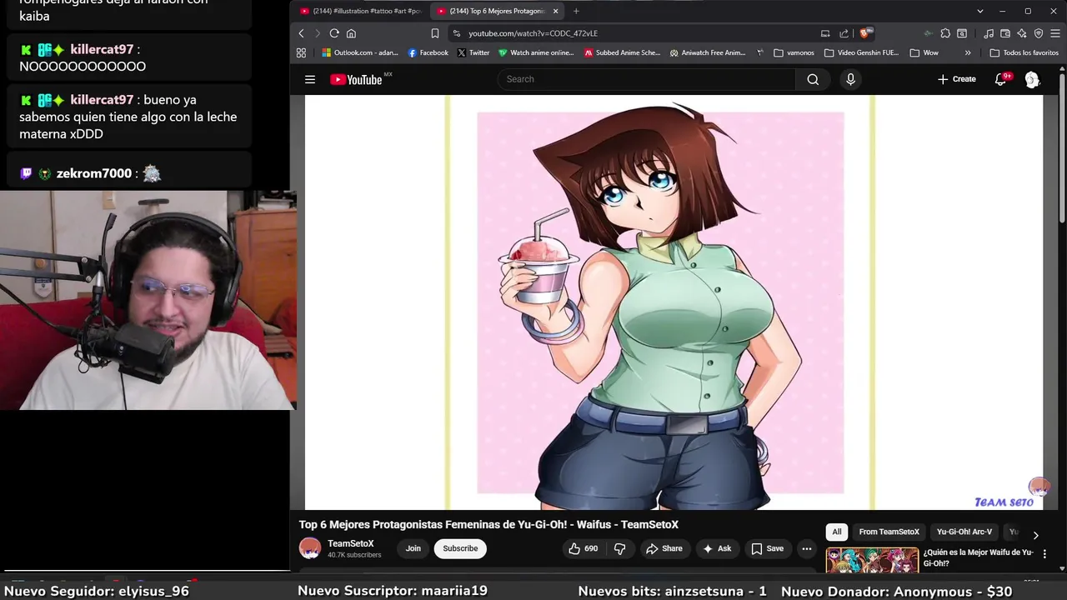Start voice search with the microphone icon

point(850,79)
